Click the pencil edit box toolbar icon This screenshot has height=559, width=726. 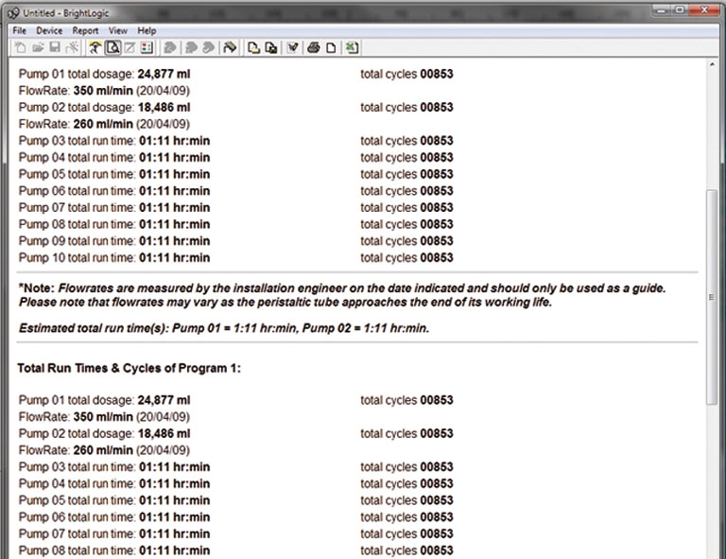[129, 48]
